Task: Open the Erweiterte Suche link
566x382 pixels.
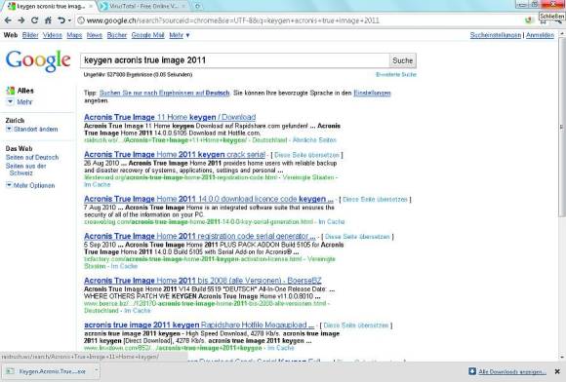Action: (x=396, y=75)
